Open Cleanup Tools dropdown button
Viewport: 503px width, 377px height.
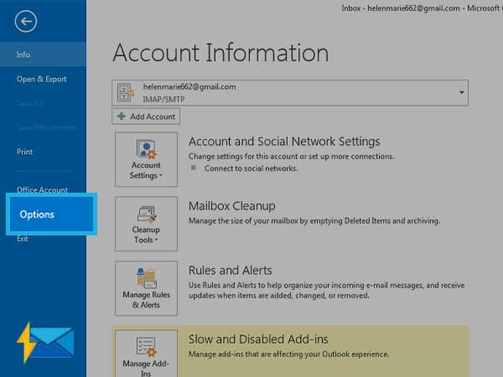[x=146, y=224]
